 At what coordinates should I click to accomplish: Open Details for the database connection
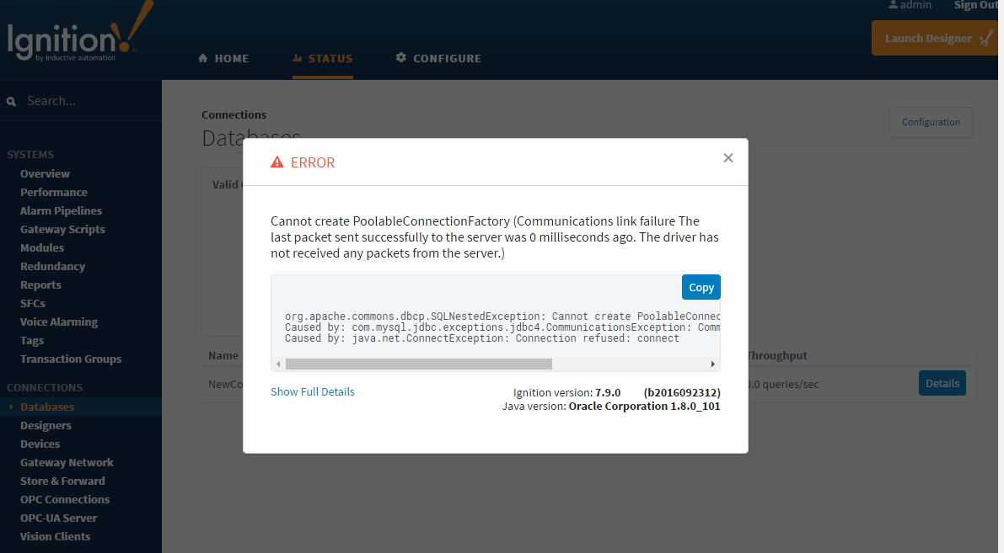(942, 383)
